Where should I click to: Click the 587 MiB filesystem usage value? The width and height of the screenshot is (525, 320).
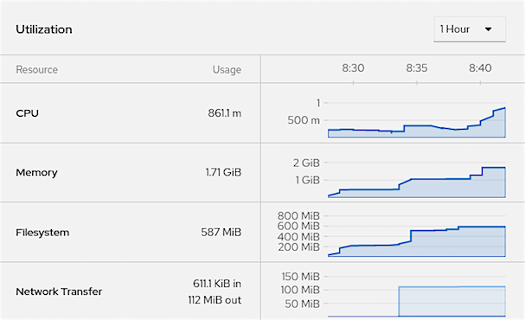tap(221, 233)
